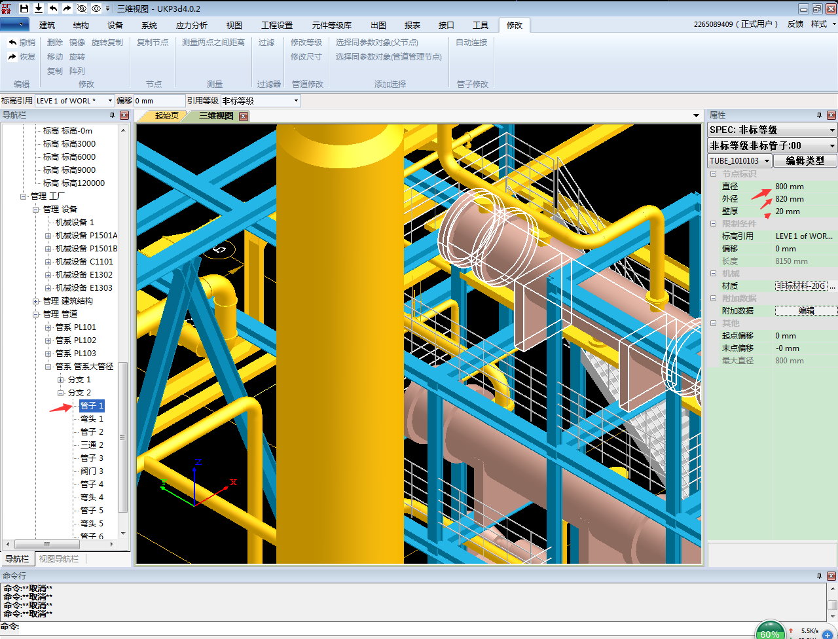Click the 编辑 button for 附加数据
The height and width of the screenshot is (639, 838).
806,311
